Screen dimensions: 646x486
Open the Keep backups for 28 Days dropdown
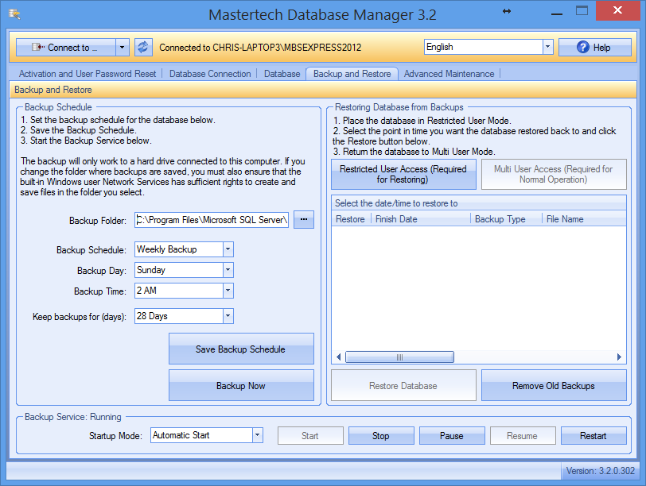[x=228, y=316]
